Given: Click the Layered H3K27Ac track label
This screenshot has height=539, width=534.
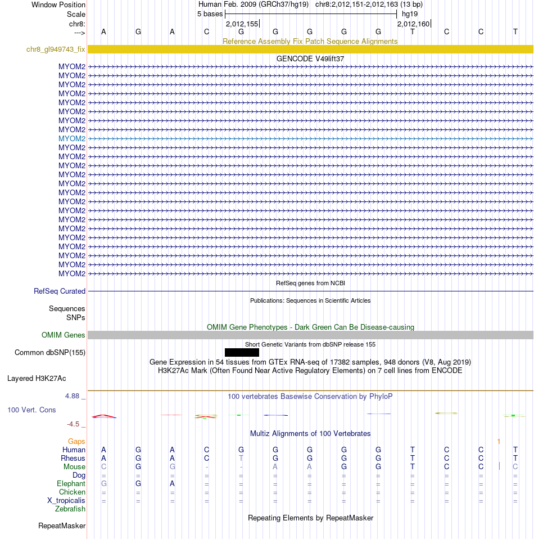Looking at the screenshot, I should pyautogui.click(x=37, y=379).
